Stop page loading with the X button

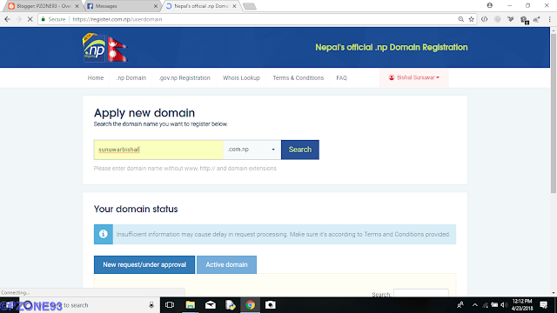pos(30,19)
